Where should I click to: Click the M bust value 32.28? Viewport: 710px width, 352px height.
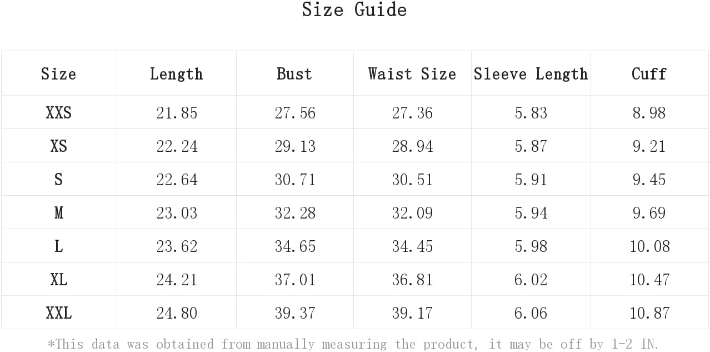click(295, 213)
